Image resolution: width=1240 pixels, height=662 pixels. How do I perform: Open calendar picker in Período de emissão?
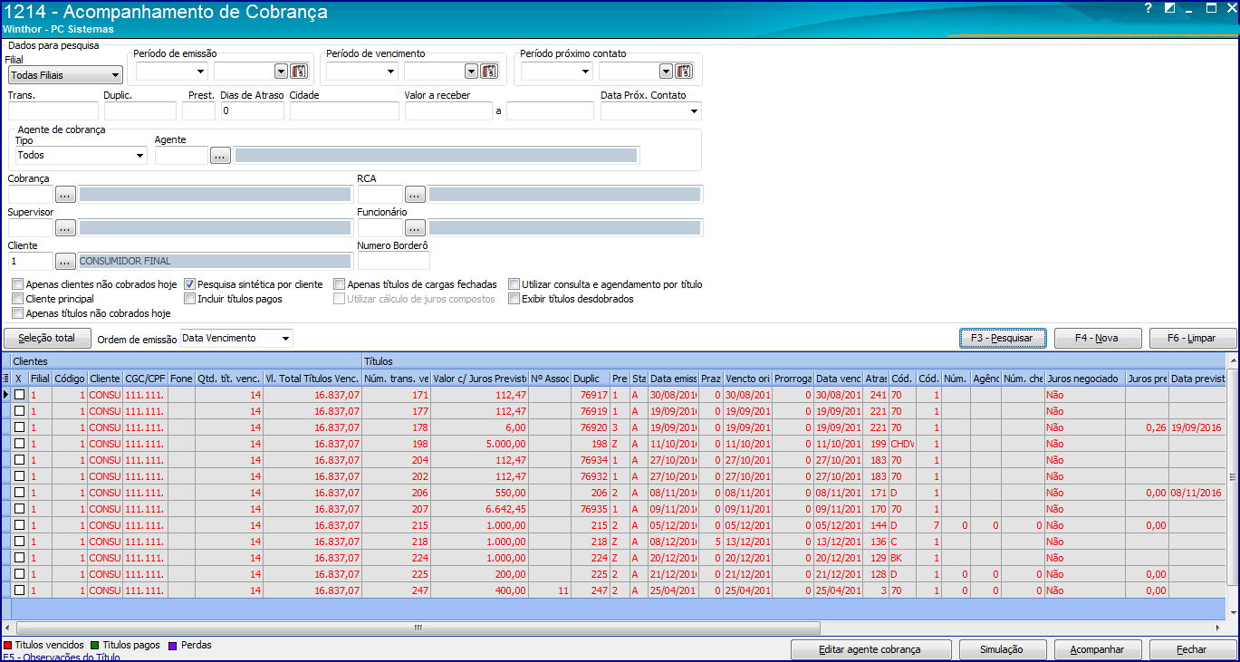click(x=299, y=72)
